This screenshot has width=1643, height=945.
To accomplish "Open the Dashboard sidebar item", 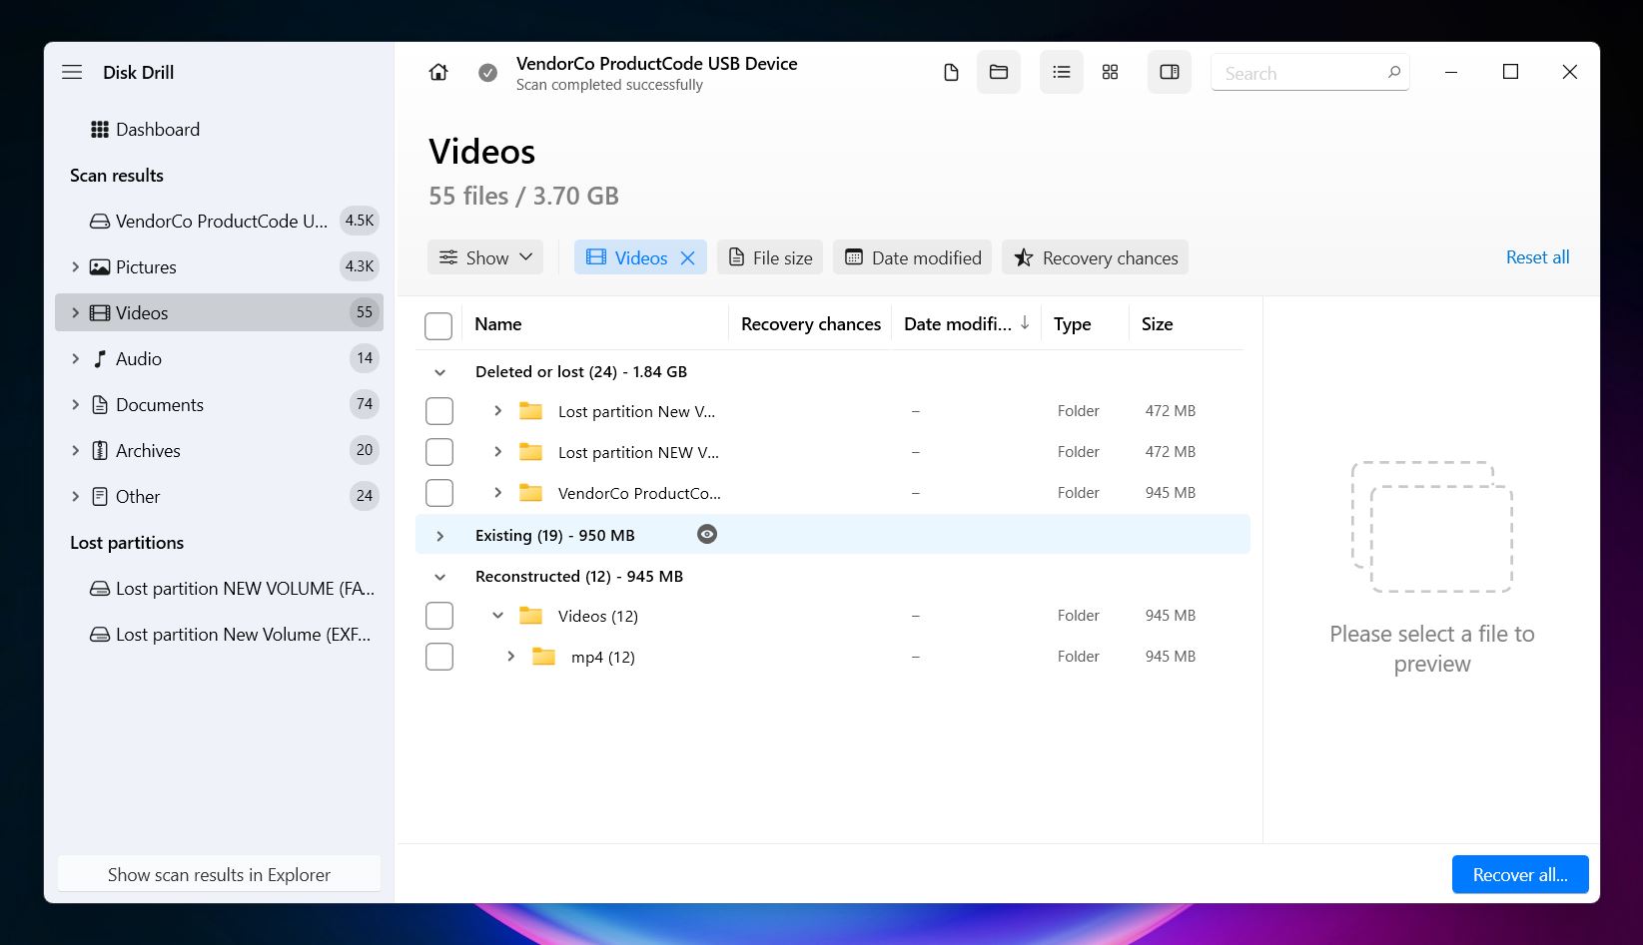I will 219,129.
